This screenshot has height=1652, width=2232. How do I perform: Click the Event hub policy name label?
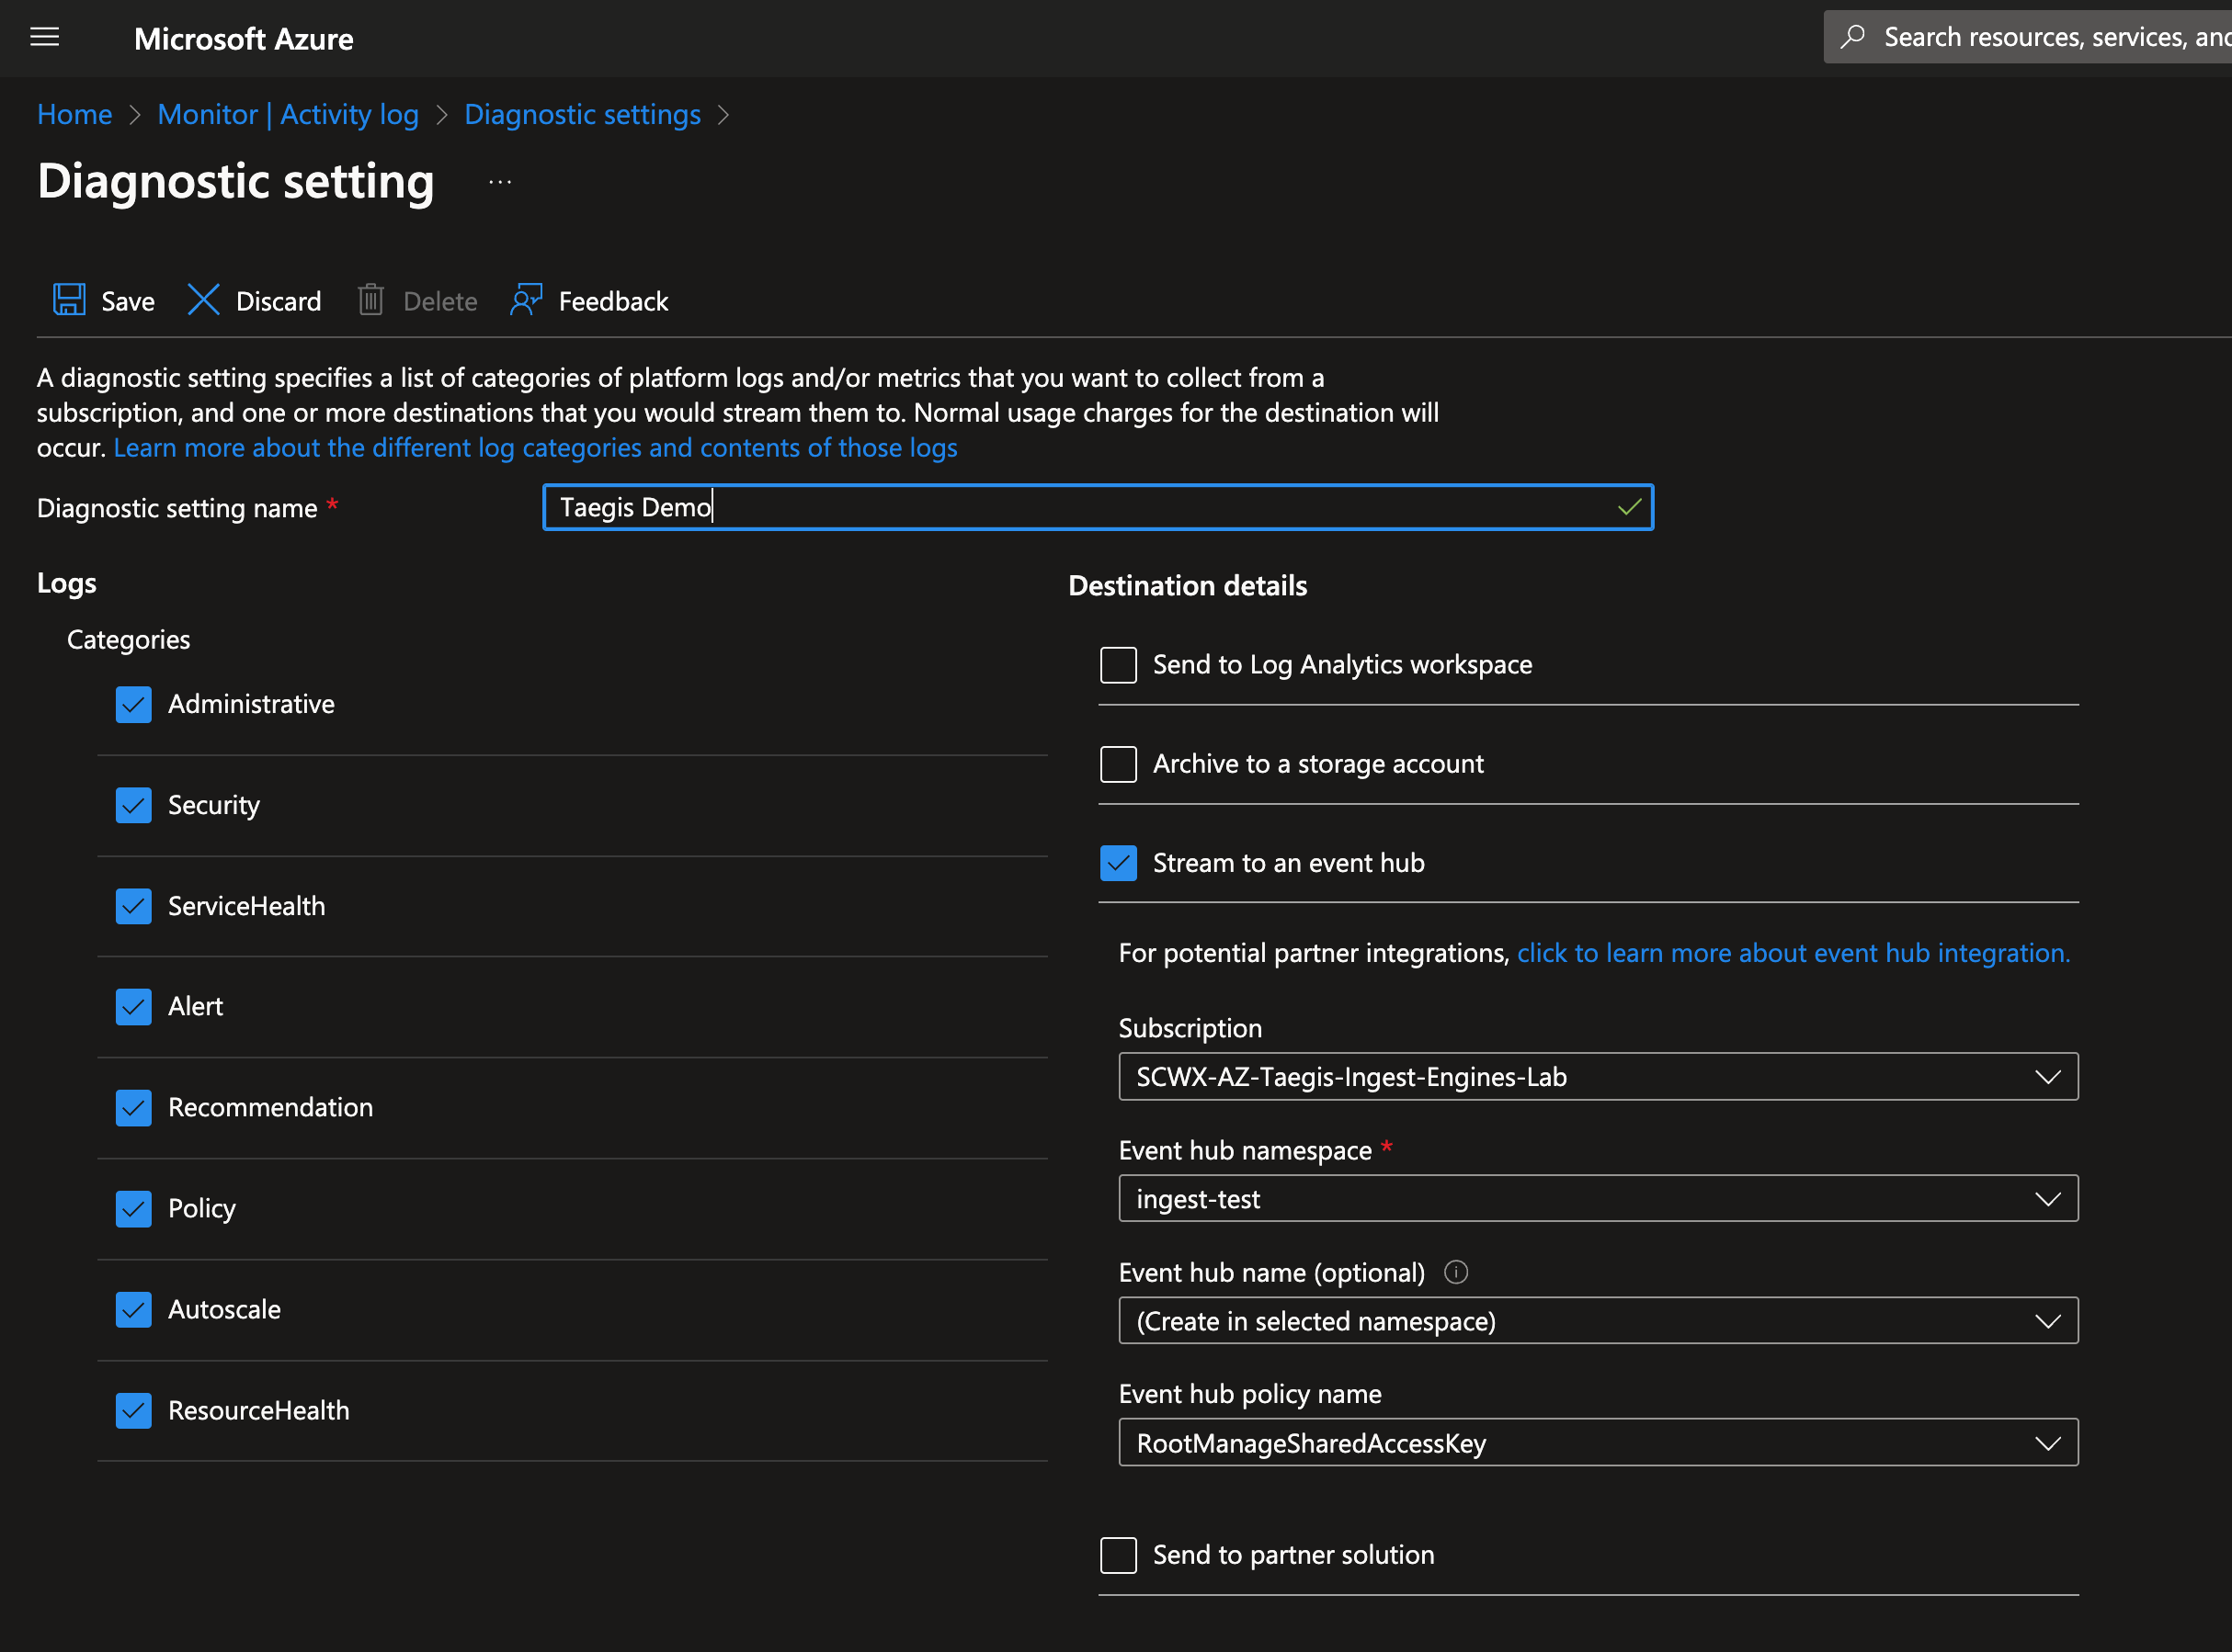coord(1249,1394)
